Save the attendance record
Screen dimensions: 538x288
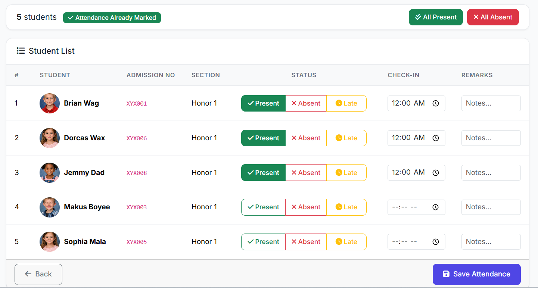tap(476, 274)
